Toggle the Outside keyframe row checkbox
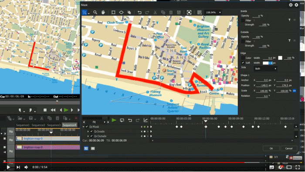The image size is (305, 172). (x=91, y=136)
